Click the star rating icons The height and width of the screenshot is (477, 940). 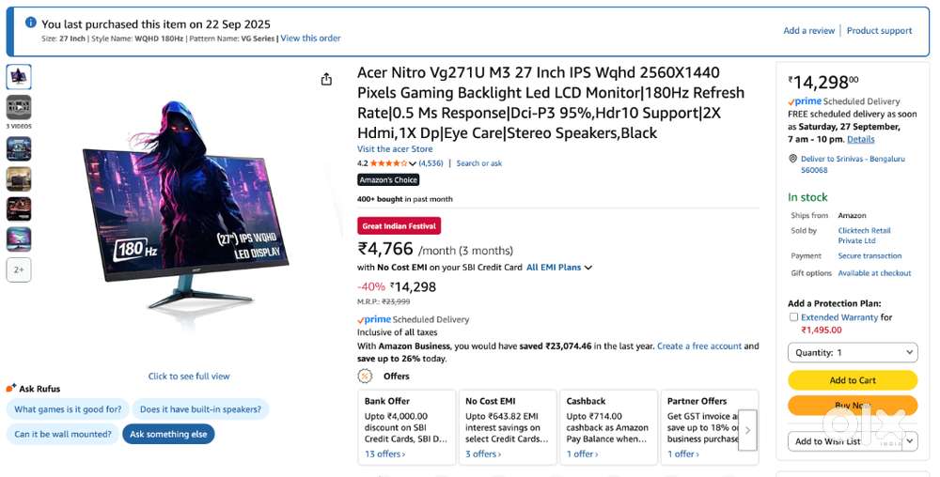[388, 163]
